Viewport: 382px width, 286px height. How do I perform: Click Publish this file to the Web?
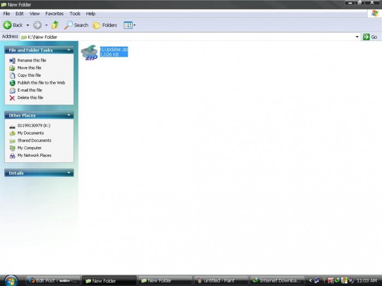tap(41, 83)
